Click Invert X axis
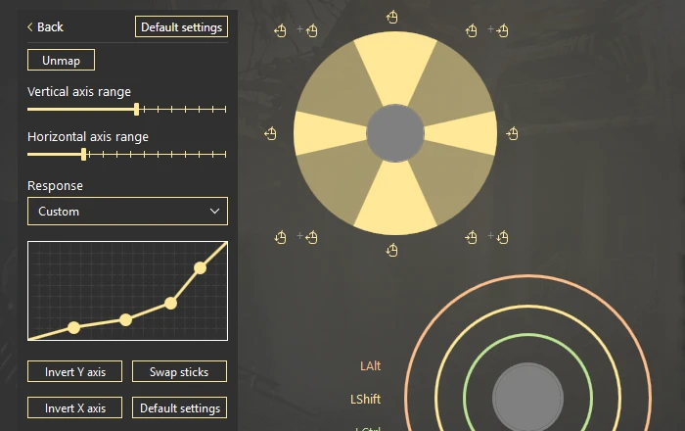685x431 pixels. [x=74, y=407]
